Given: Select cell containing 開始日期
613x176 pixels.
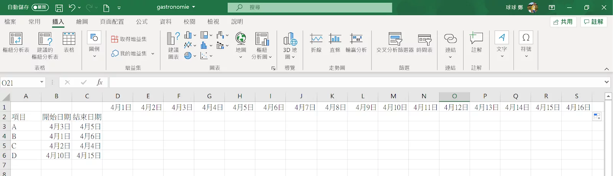Looking at the screenshot, I should [x=56, y=117].
